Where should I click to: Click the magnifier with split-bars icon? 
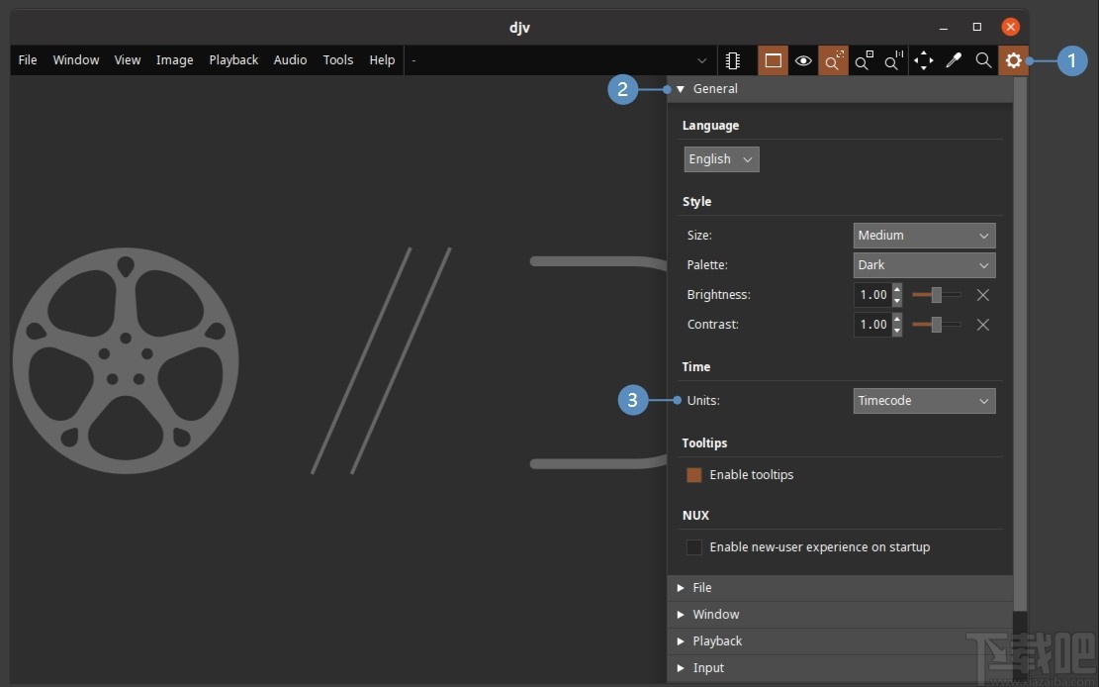coord(893,60)
